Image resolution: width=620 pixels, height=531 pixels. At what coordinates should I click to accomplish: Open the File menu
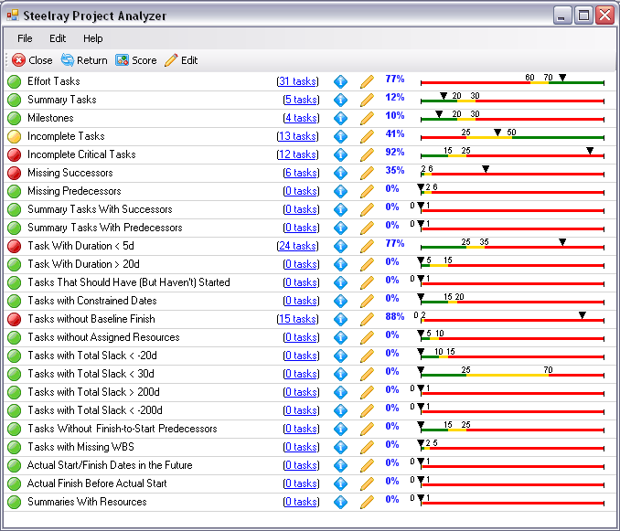click(25, 38)
